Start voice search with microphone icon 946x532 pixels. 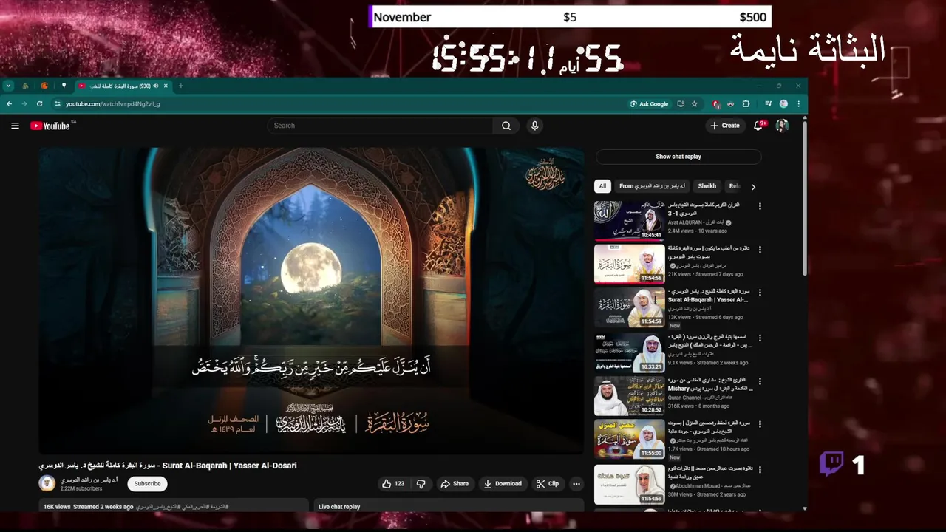tap(534, 126)
